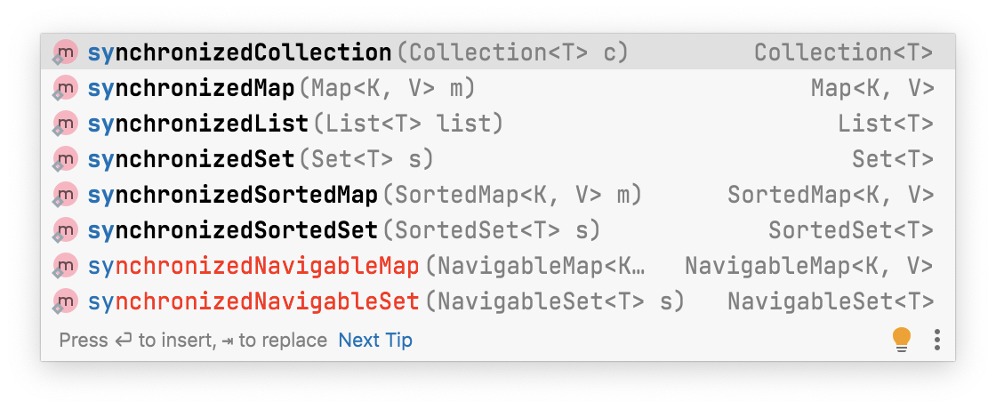
Task: Click the yellow lightbulb intention icon
Action: (x=902, y=340)
